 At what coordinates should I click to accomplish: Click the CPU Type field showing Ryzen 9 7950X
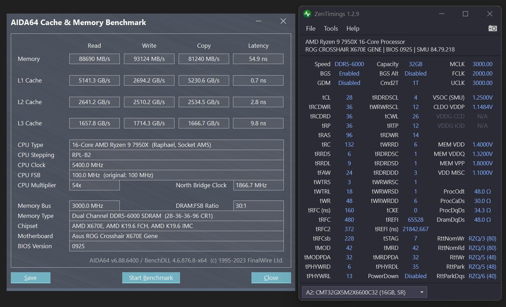click(177, 145)
